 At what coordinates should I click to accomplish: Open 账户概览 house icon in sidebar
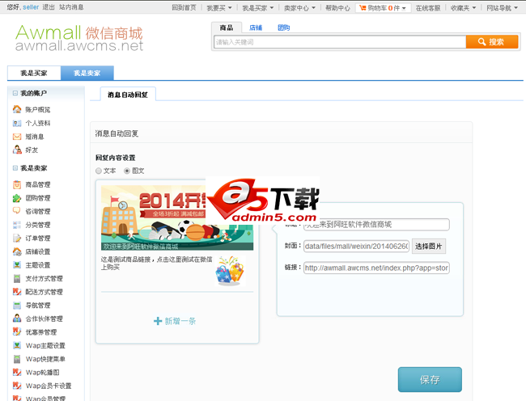tap(17, 109)
